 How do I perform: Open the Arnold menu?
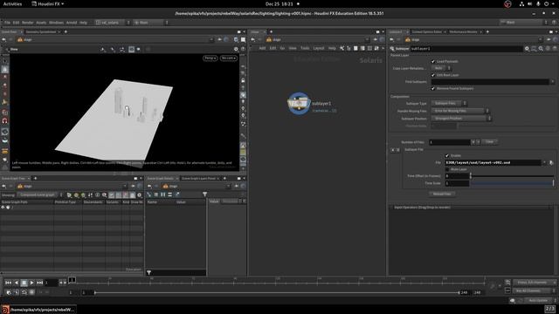72,23
